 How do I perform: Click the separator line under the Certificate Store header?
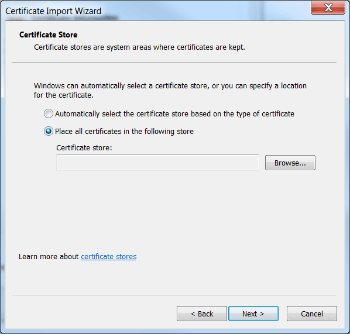click(174, 63)
